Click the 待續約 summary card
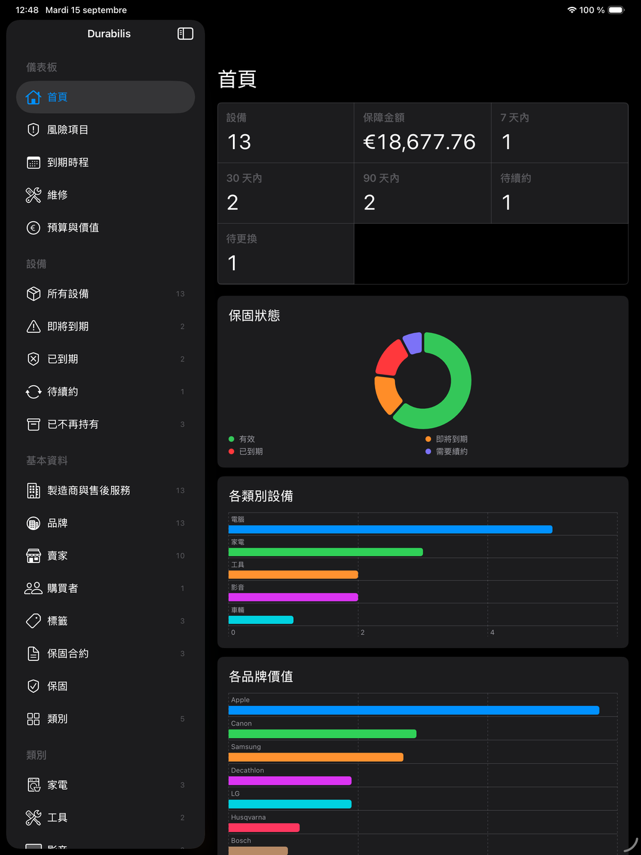Viewport: 641px width, 855px height. point(560,193)
